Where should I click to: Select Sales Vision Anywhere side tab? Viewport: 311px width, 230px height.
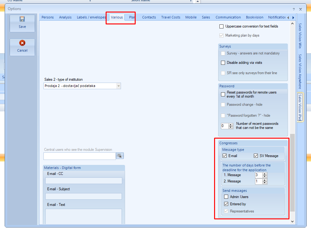[x=300, y=71]
